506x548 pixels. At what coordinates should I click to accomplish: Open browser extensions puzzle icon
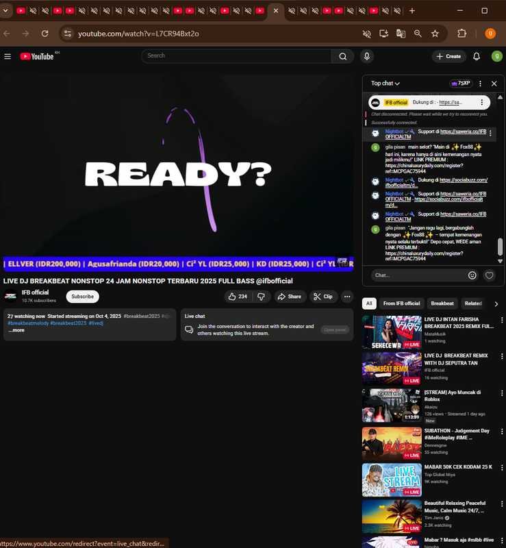pyautogui.click(x=461, y=34)
